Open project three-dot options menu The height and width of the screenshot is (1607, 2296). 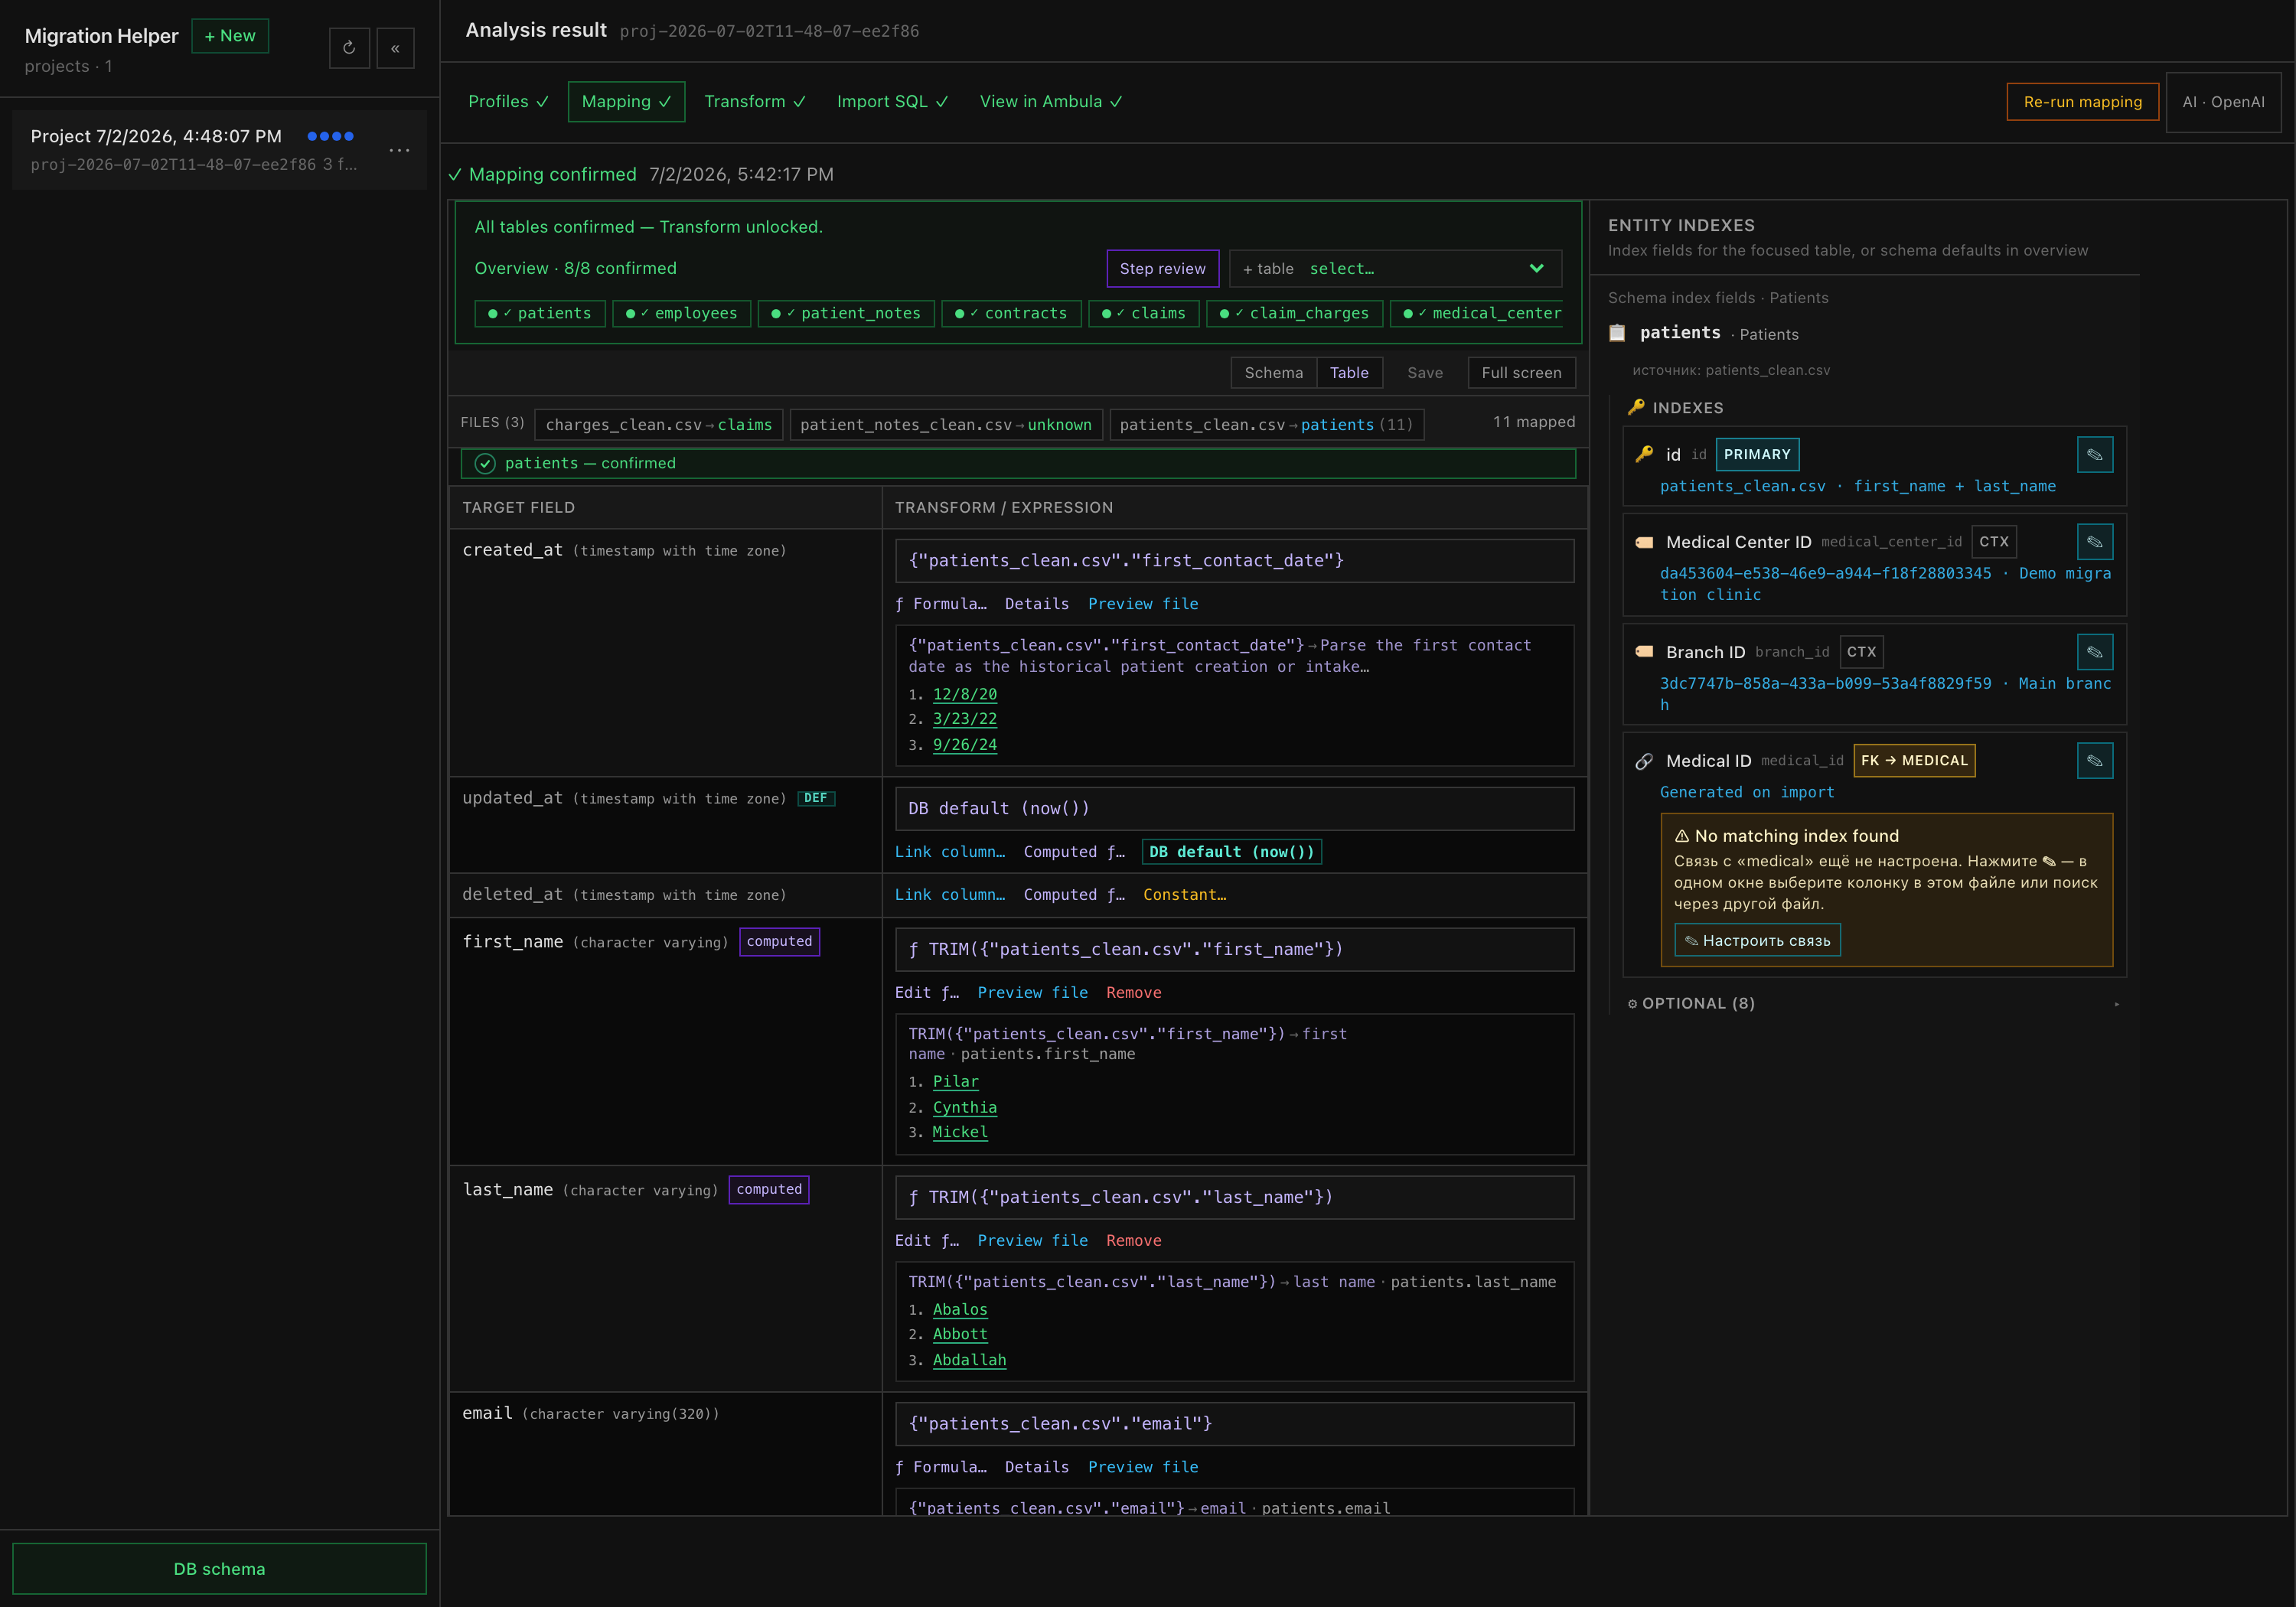coord(399,151)
